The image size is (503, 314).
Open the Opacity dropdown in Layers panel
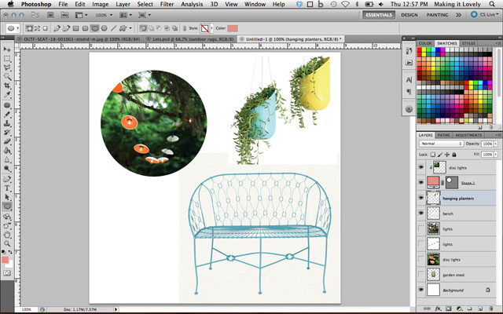[x=495, y=144]
